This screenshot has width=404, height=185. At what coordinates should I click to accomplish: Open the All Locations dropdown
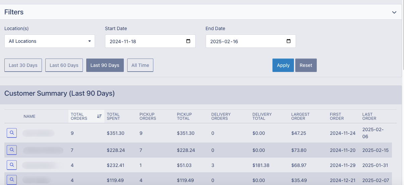(x=50, y=41)
